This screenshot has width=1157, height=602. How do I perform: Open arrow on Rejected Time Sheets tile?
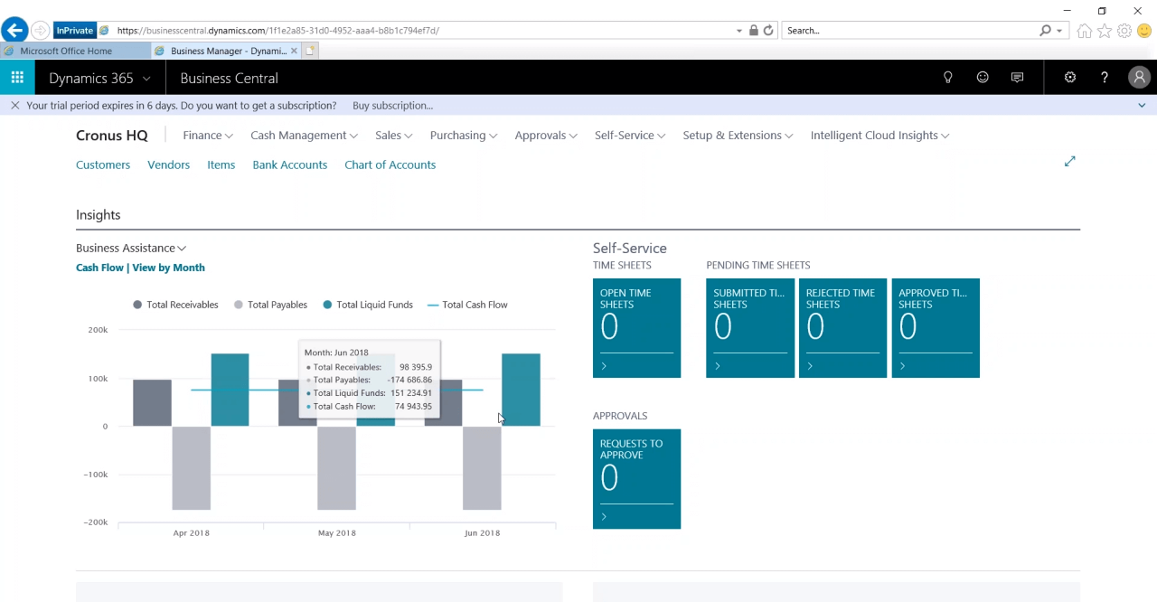810,366
